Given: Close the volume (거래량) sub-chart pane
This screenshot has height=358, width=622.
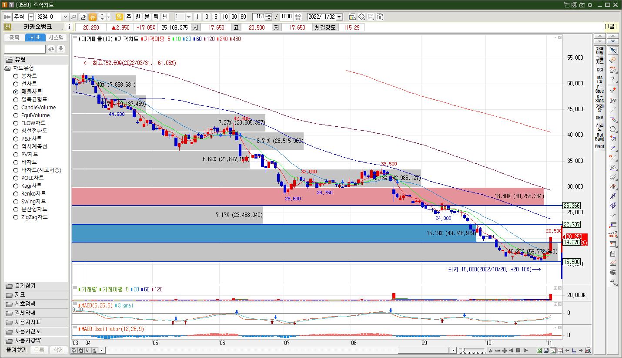Looking at the screenshot, I should [560, 288].
